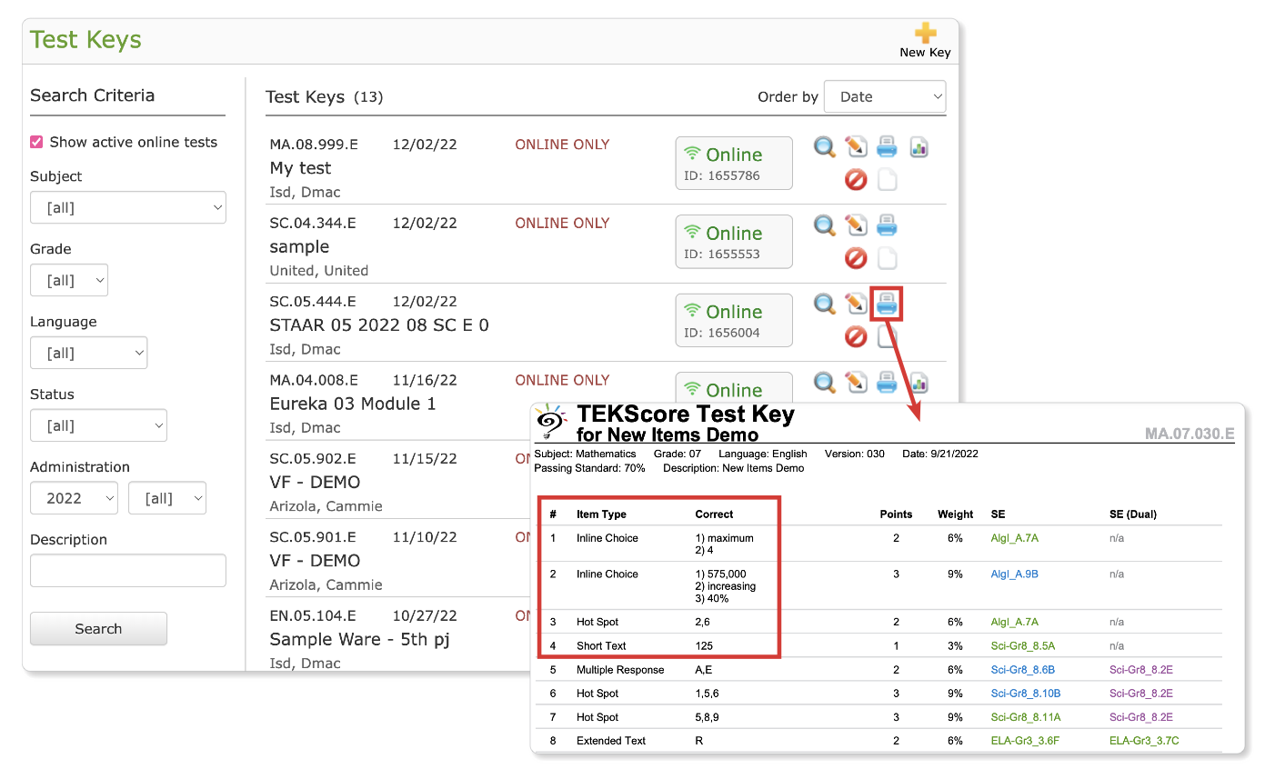View the STAAR 05 2022 08 SC E 0 key
The width and height of the screenshot is (1275, 769).
(x=824, y=304)
